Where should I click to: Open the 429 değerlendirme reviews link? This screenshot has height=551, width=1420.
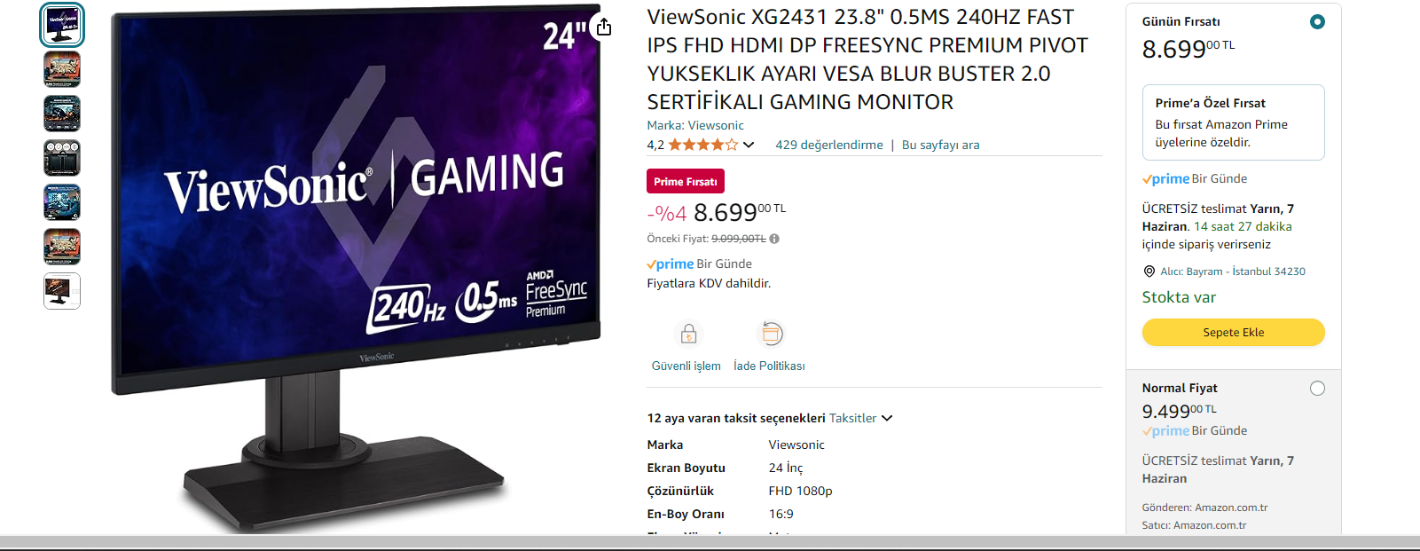[829, 145]
